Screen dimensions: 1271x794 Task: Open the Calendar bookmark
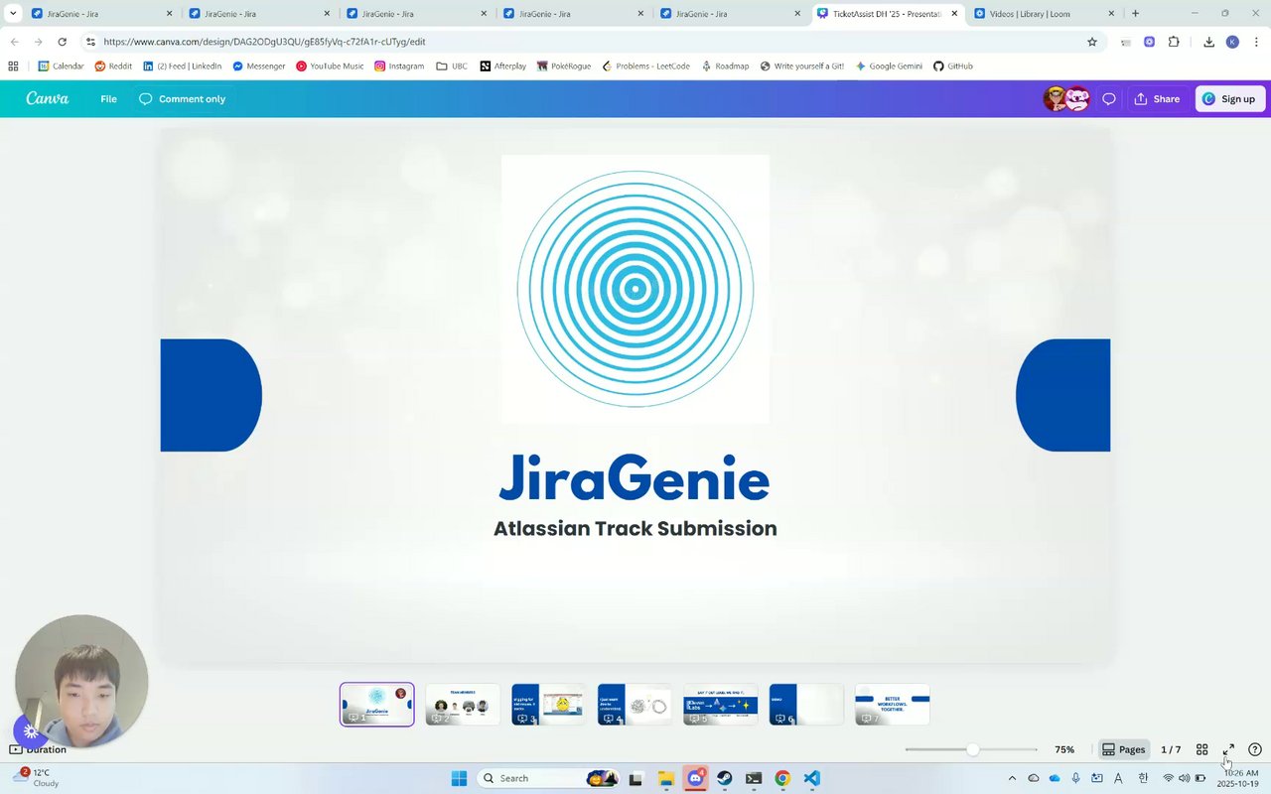point(61,66)
